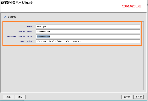148x101 pixels.
Task: Click the 退出 exit button
Action: click(9, 97)
